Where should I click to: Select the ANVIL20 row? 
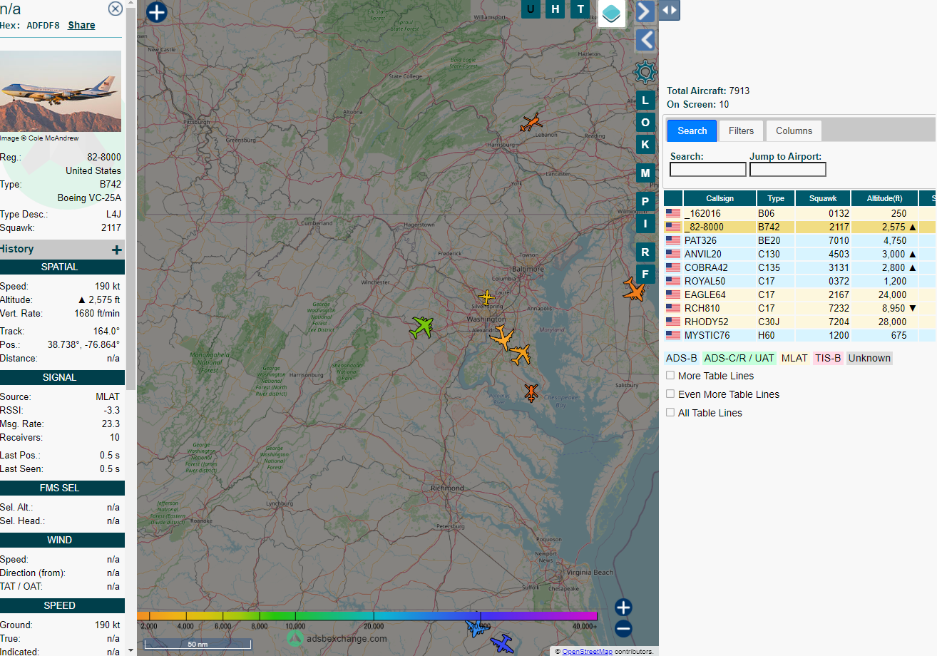coord(800,254)
